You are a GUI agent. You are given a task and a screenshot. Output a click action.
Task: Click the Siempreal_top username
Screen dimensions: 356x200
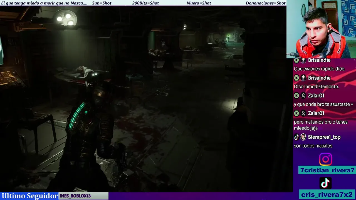click(324, 137)
